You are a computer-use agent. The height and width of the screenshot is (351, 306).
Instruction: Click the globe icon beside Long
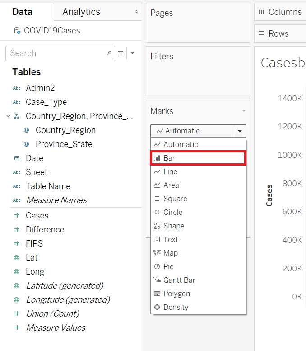click(x=17, y=272)
